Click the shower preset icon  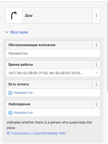coord(14,15)
